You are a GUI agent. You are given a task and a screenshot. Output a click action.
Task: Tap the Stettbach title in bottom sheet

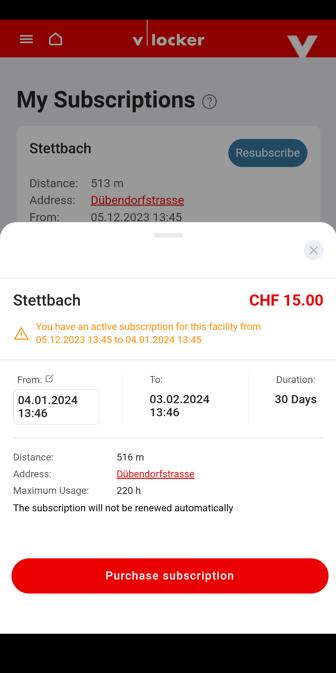click(47, 300)
